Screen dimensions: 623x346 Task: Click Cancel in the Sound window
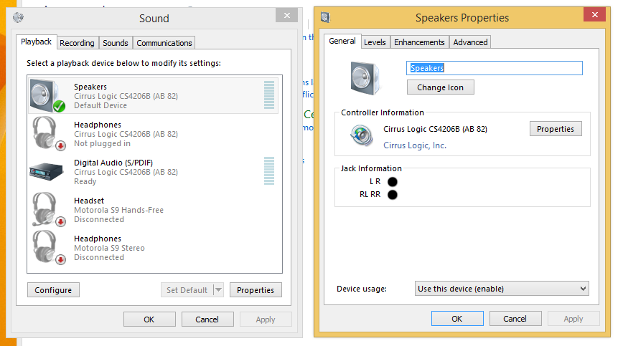[207, 319]
